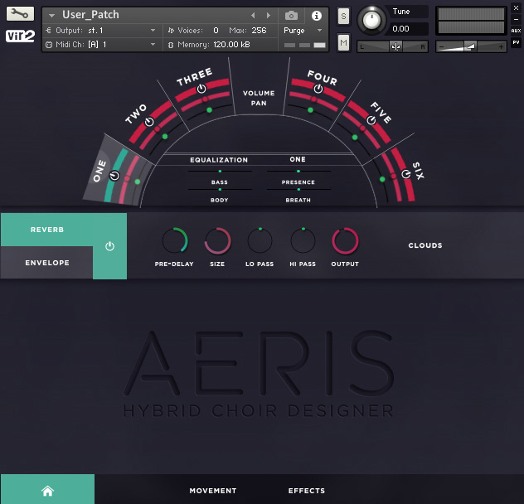Select layer THREE segment label
This screenshot has height=504, width=524.
(195, 77)
